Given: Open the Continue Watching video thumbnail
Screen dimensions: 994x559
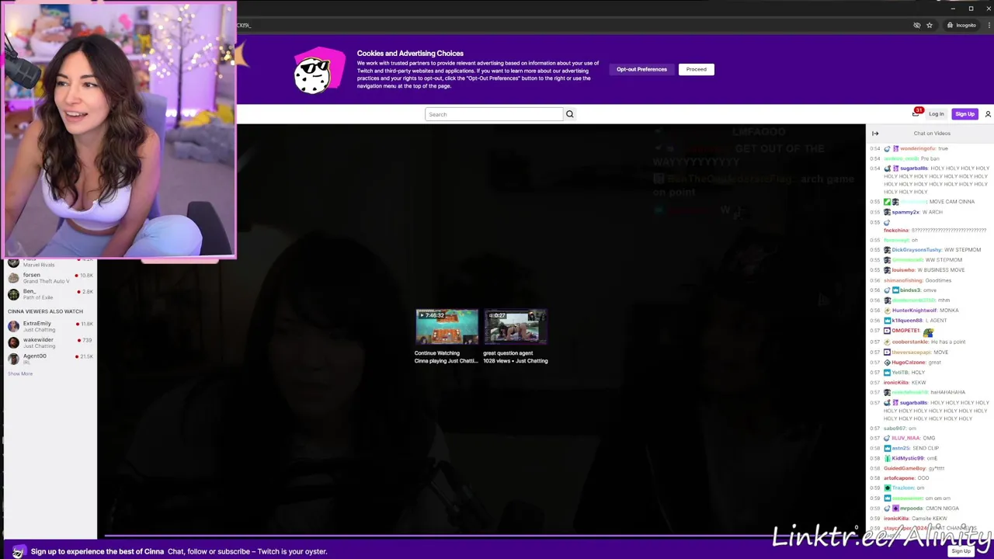Looking at the screenshot, I should pyautogui.click(x=447, y=327).
